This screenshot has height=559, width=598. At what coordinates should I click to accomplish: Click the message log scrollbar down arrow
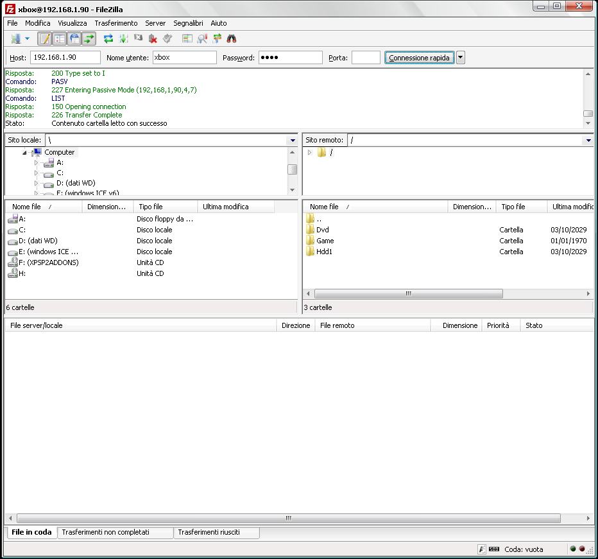[588, 123]
